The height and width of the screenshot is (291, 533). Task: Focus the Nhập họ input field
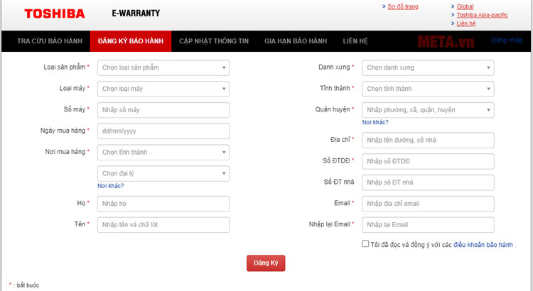click(163, 204)
